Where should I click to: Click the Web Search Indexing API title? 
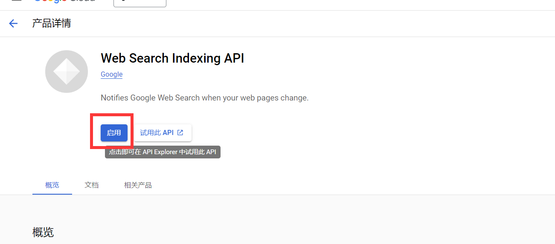click(x=172, y=58)
